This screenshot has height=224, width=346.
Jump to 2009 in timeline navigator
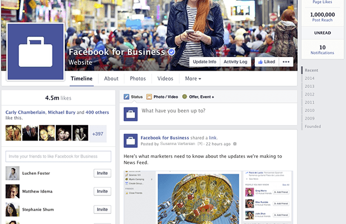[310, 118]
